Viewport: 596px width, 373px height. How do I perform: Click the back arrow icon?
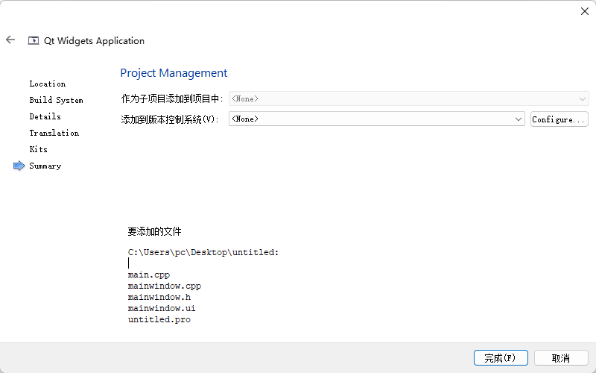pos(10,40)
